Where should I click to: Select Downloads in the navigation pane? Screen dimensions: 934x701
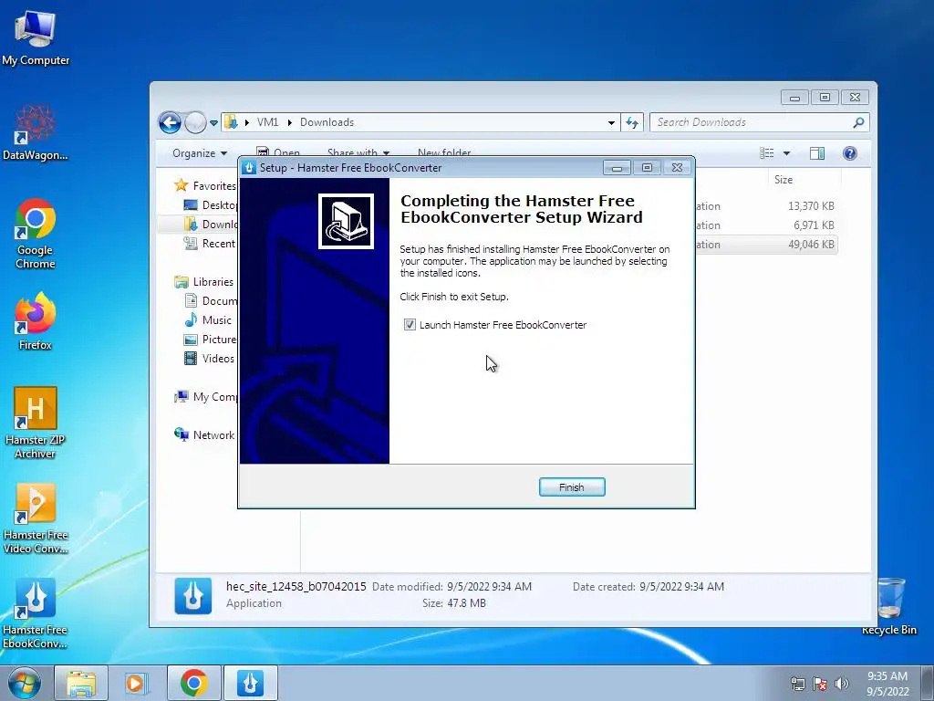click(x=211, y=225)
